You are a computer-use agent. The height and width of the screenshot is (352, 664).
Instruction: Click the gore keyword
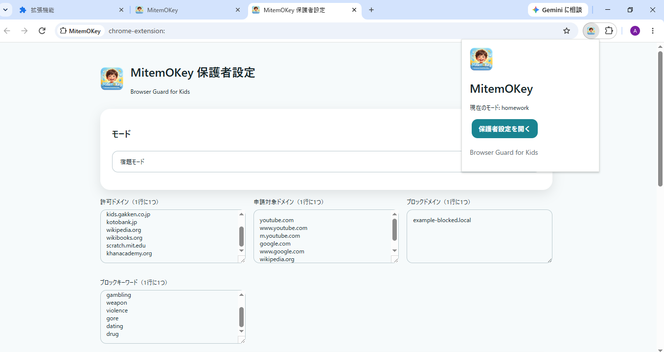(x=113, y=318)
